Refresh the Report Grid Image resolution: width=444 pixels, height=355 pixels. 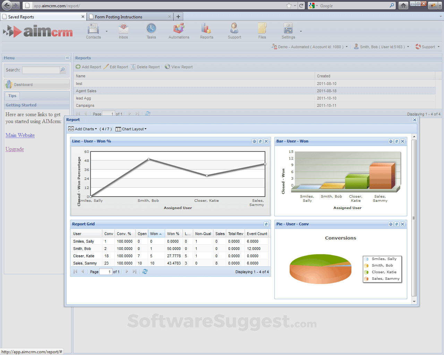[x=266, y=224]
